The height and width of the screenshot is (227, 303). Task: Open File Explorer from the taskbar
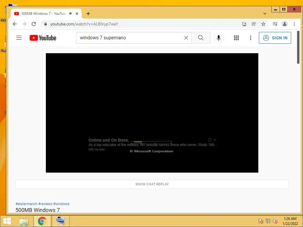[x=24, y=221]
